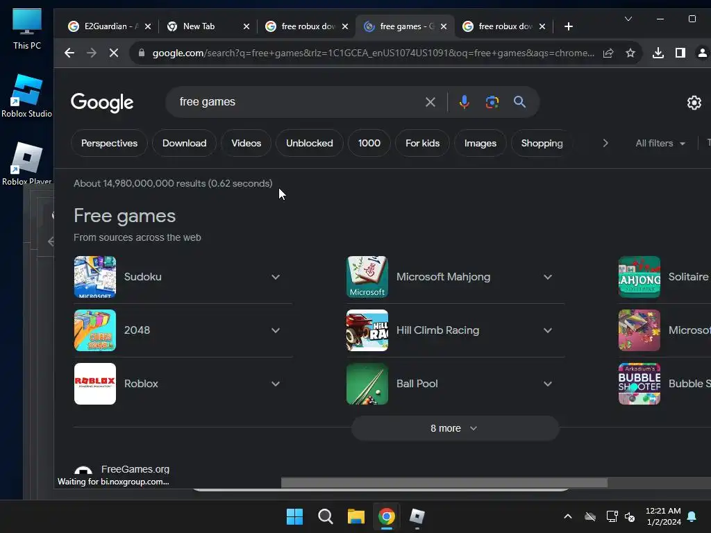Open the FreeGames.org result
The width and height of the screenshot is (711, 533).
point(135,470)
